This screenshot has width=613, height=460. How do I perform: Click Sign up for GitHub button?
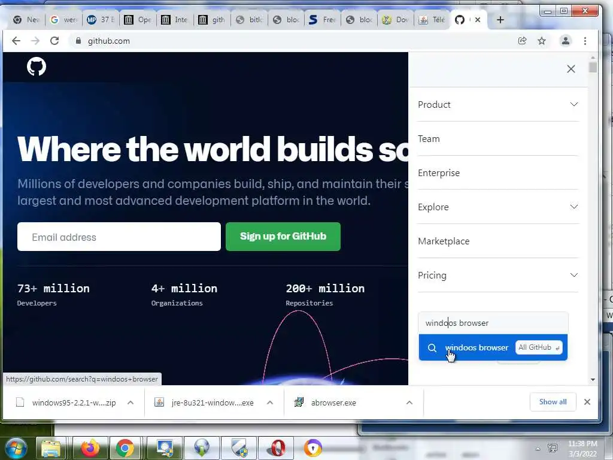[x=283, y=236]
